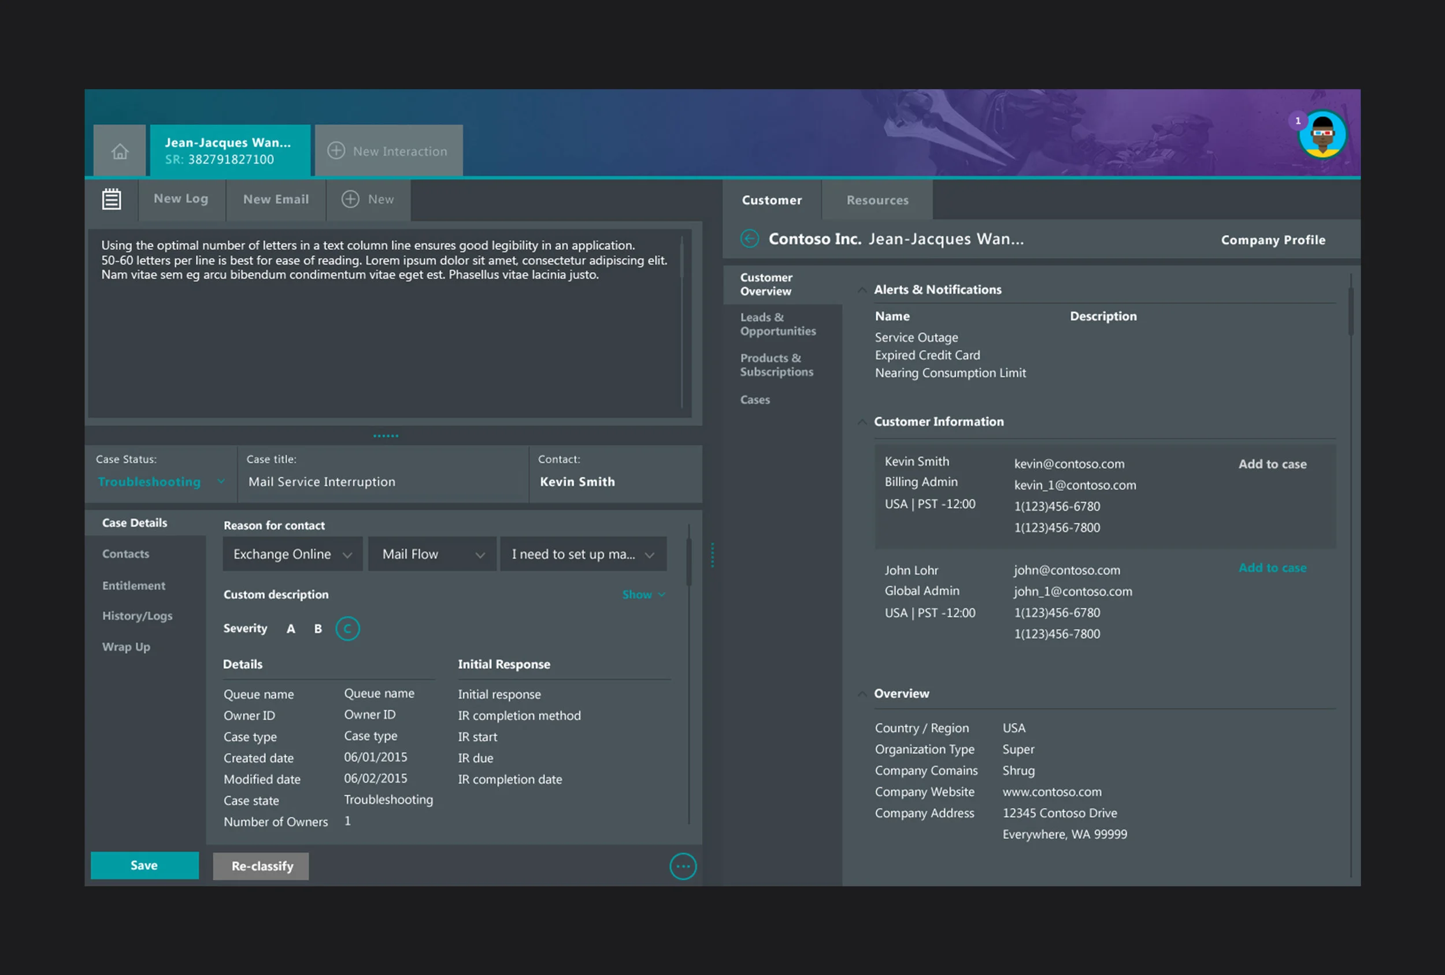Select severity level A
Image resolution: width=1445 pixels, height=975 pixels.
pyautogui.click(x=290, y=629)
